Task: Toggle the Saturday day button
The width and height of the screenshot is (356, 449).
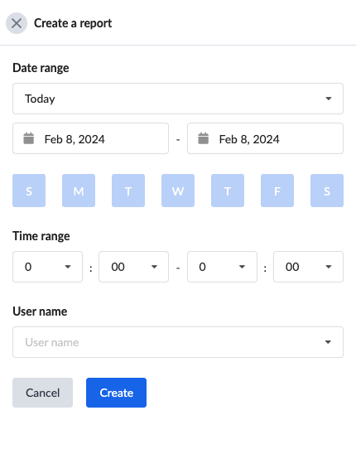Action: point(327,191)
